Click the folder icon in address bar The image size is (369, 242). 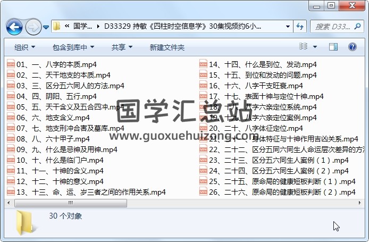pos(56,26)
